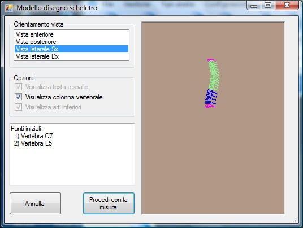Click the Vertebra C7 entry in Punti iniziali

coord(33,136)
